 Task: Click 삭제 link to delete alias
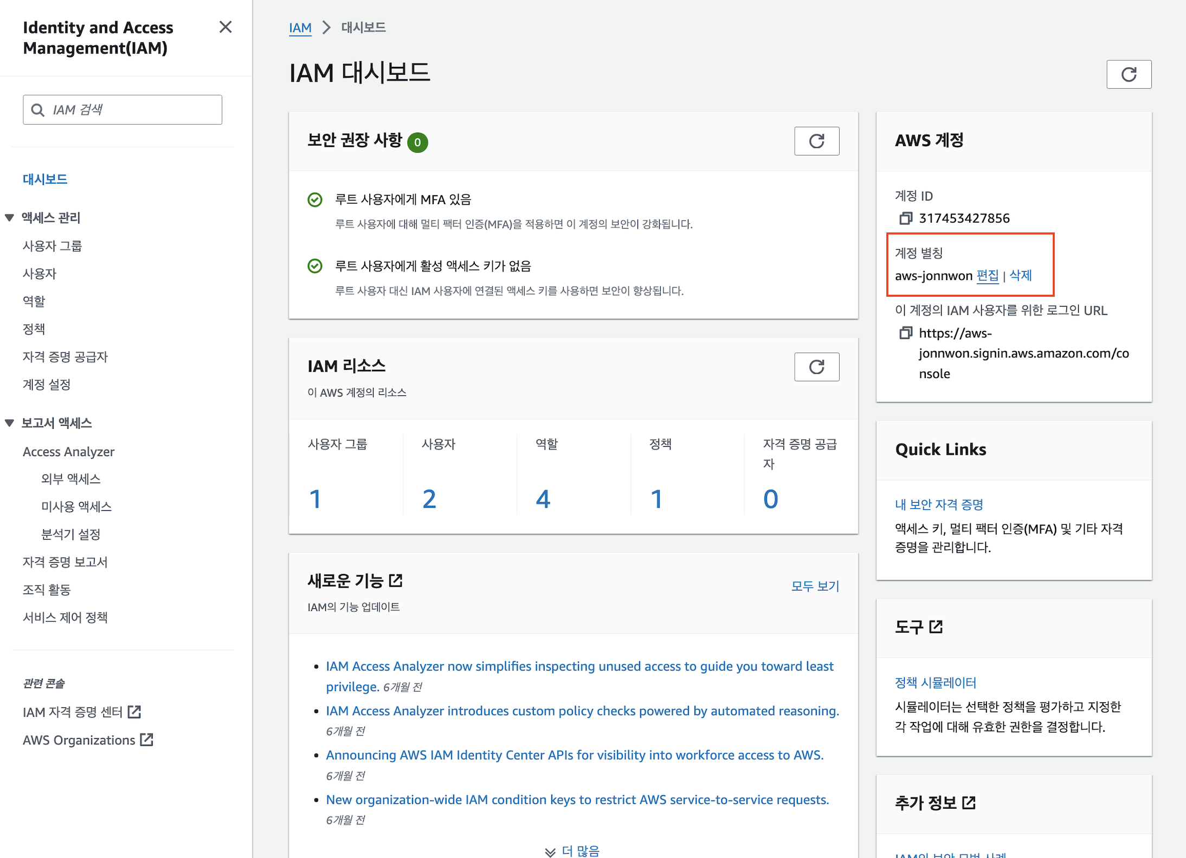[1020, 276]
